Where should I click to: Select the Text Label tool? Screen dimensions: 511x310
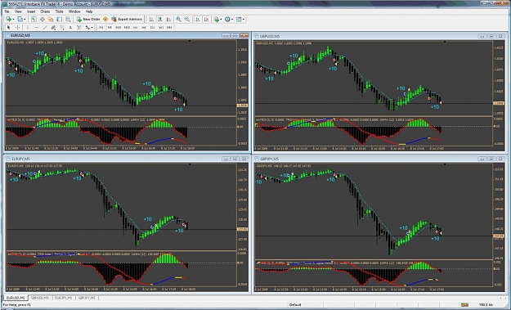tap(78, 27)
